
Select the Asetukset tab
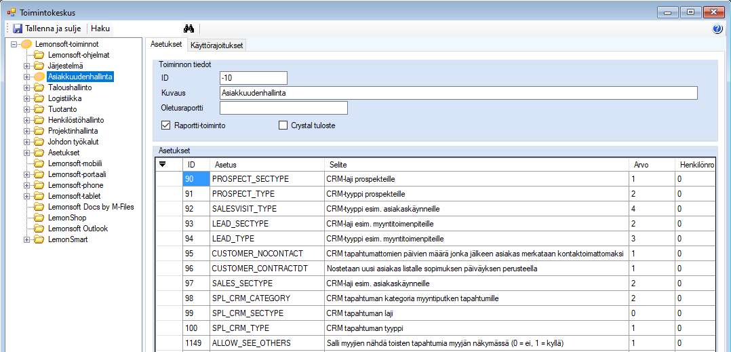click(166, 44)
